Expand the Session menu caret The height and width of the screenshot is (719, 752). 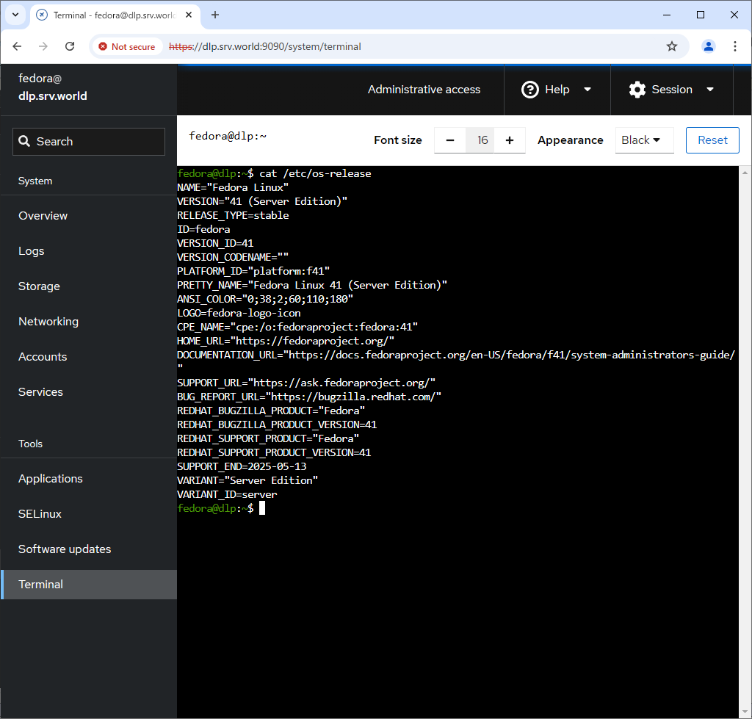(x=710, y=90)
